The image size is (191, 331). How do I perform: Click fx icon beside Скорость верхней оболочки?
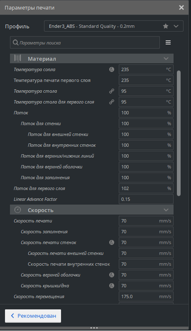(112, 275)
